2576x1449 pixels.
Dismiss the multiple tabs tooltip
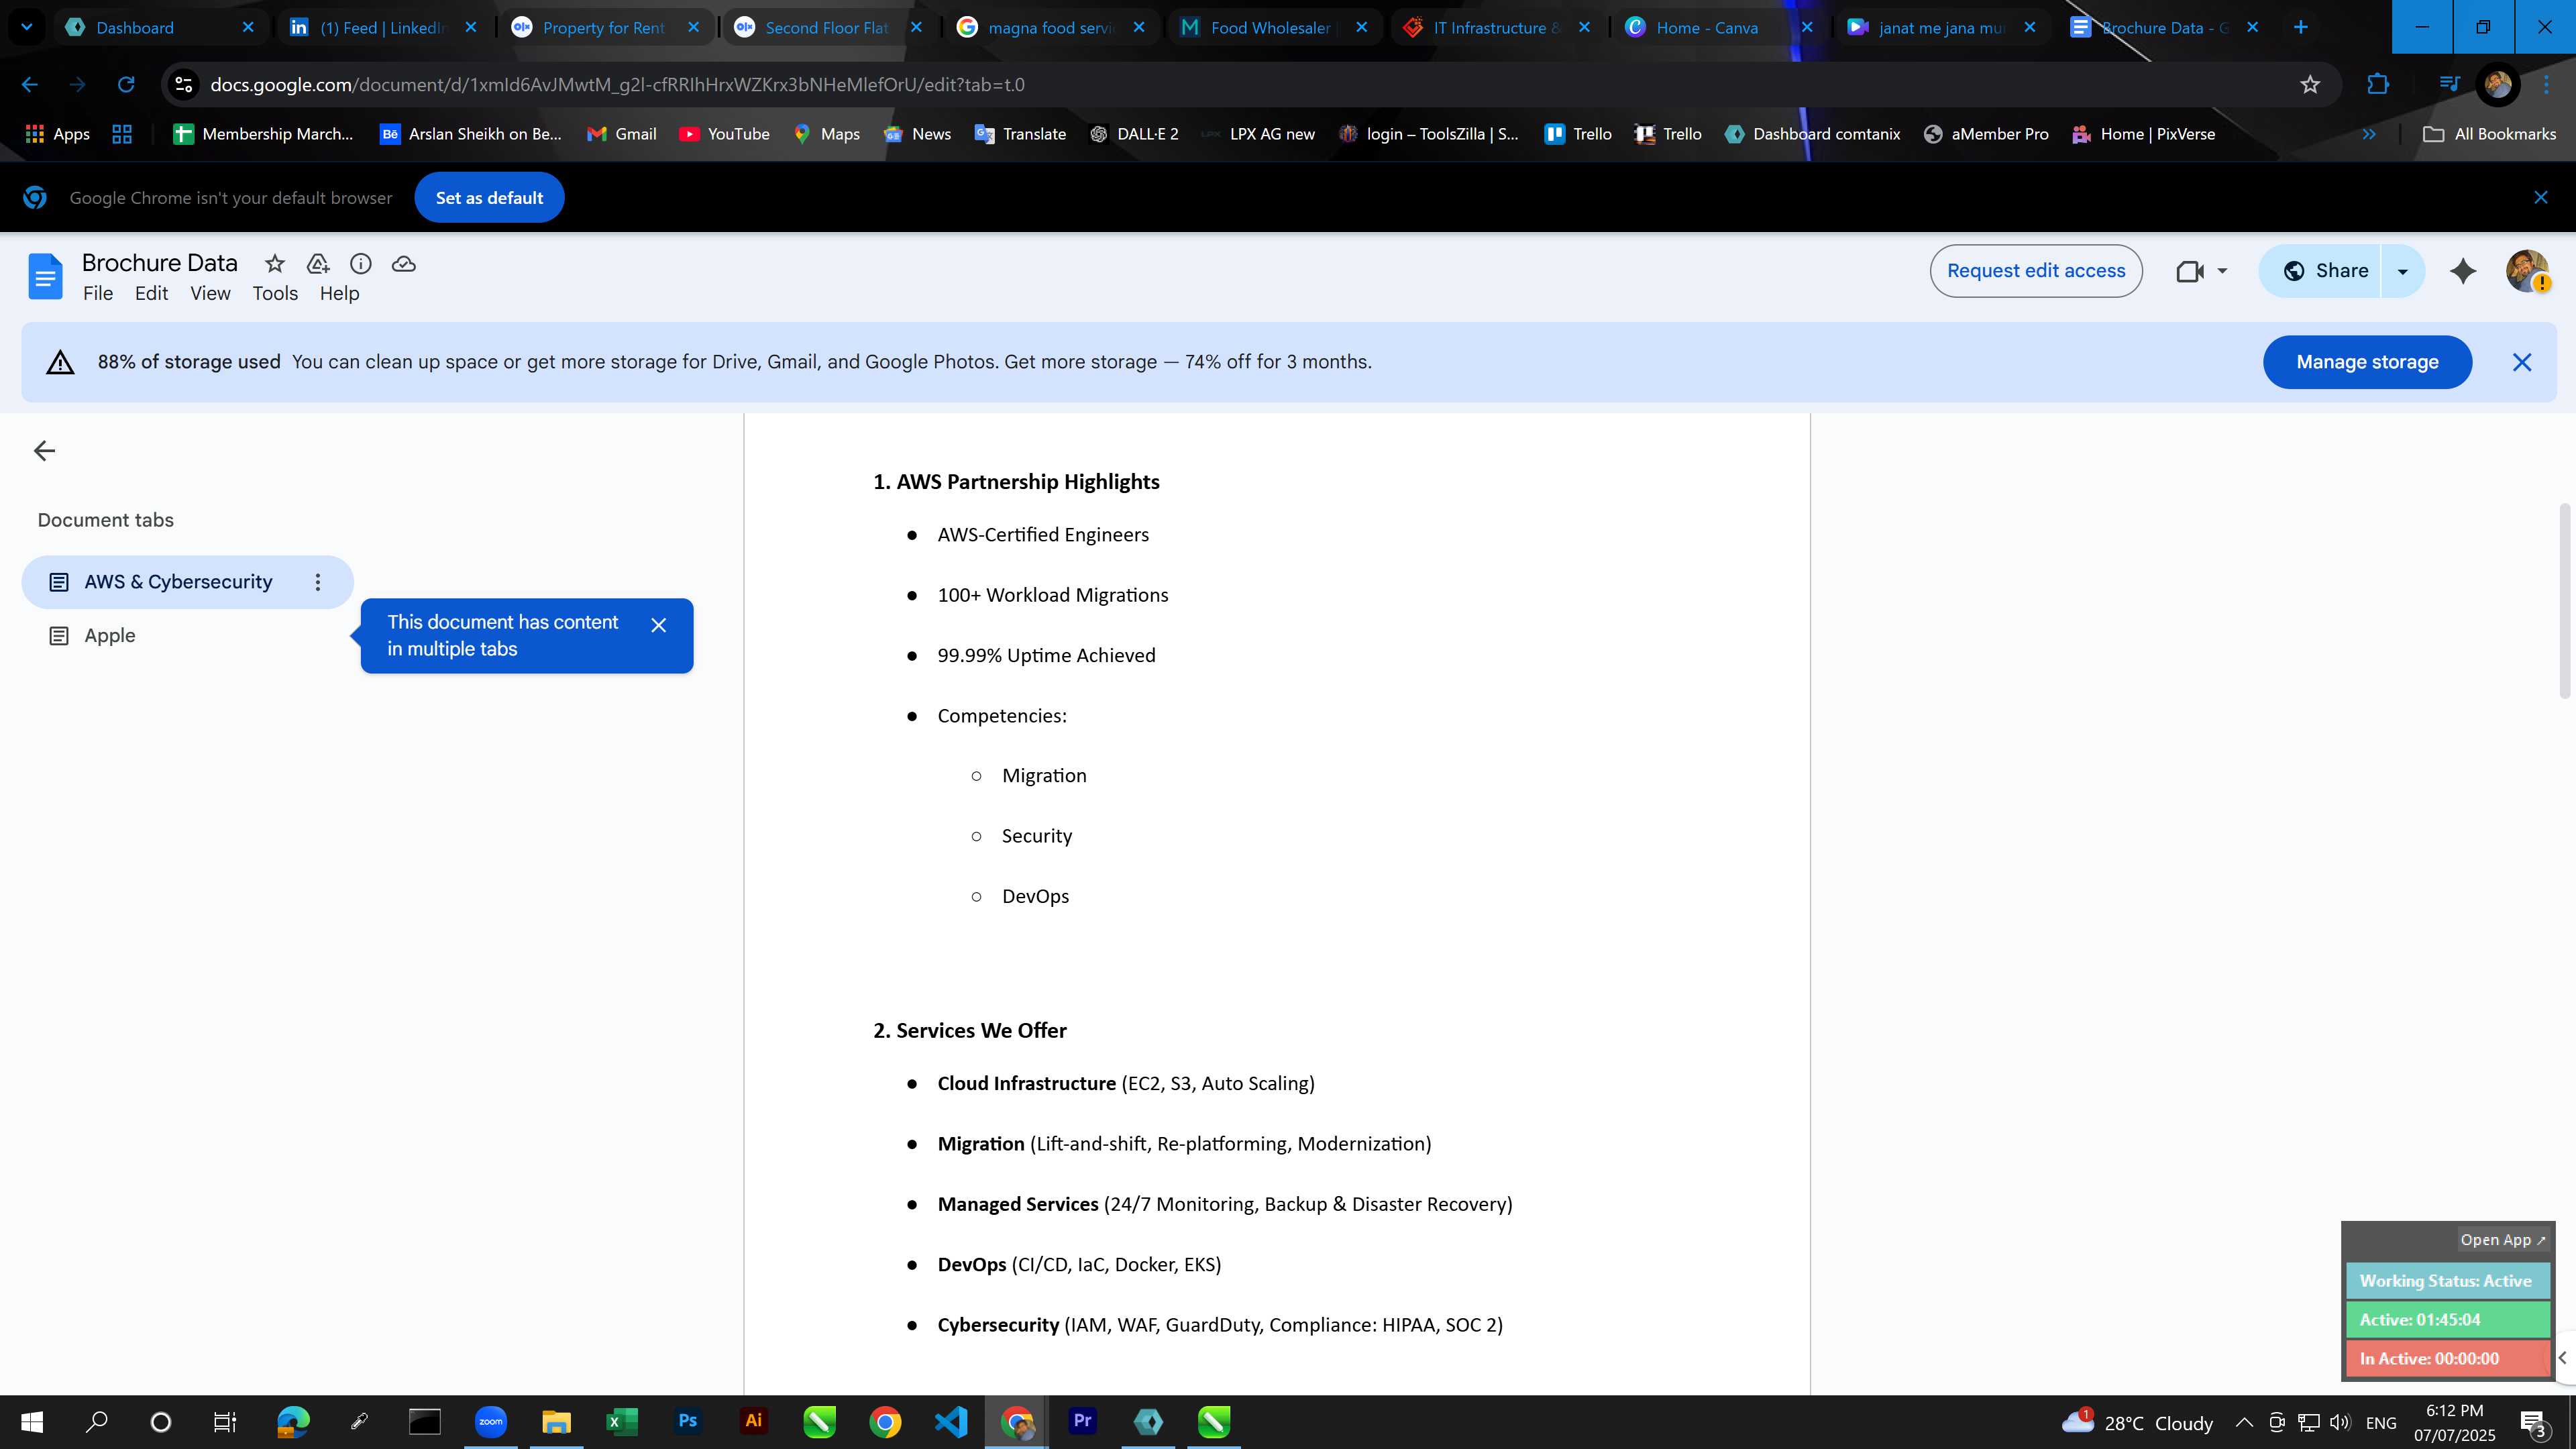point(658,625)
